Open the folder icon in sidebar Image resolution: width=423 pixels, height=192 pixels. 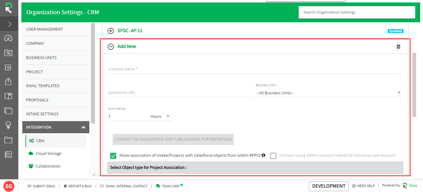pos(8,140)
